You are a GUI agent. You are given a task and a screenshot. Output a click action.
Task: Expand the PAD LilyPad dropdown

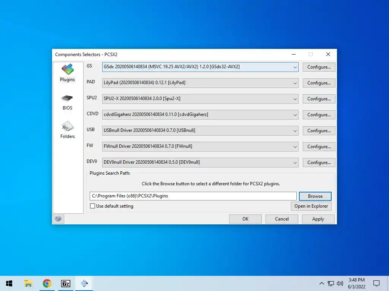295,83
